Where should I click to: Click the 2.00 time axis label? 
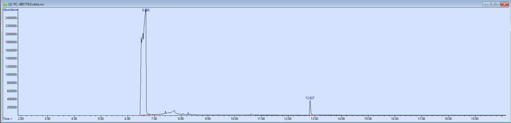(21, 119)
